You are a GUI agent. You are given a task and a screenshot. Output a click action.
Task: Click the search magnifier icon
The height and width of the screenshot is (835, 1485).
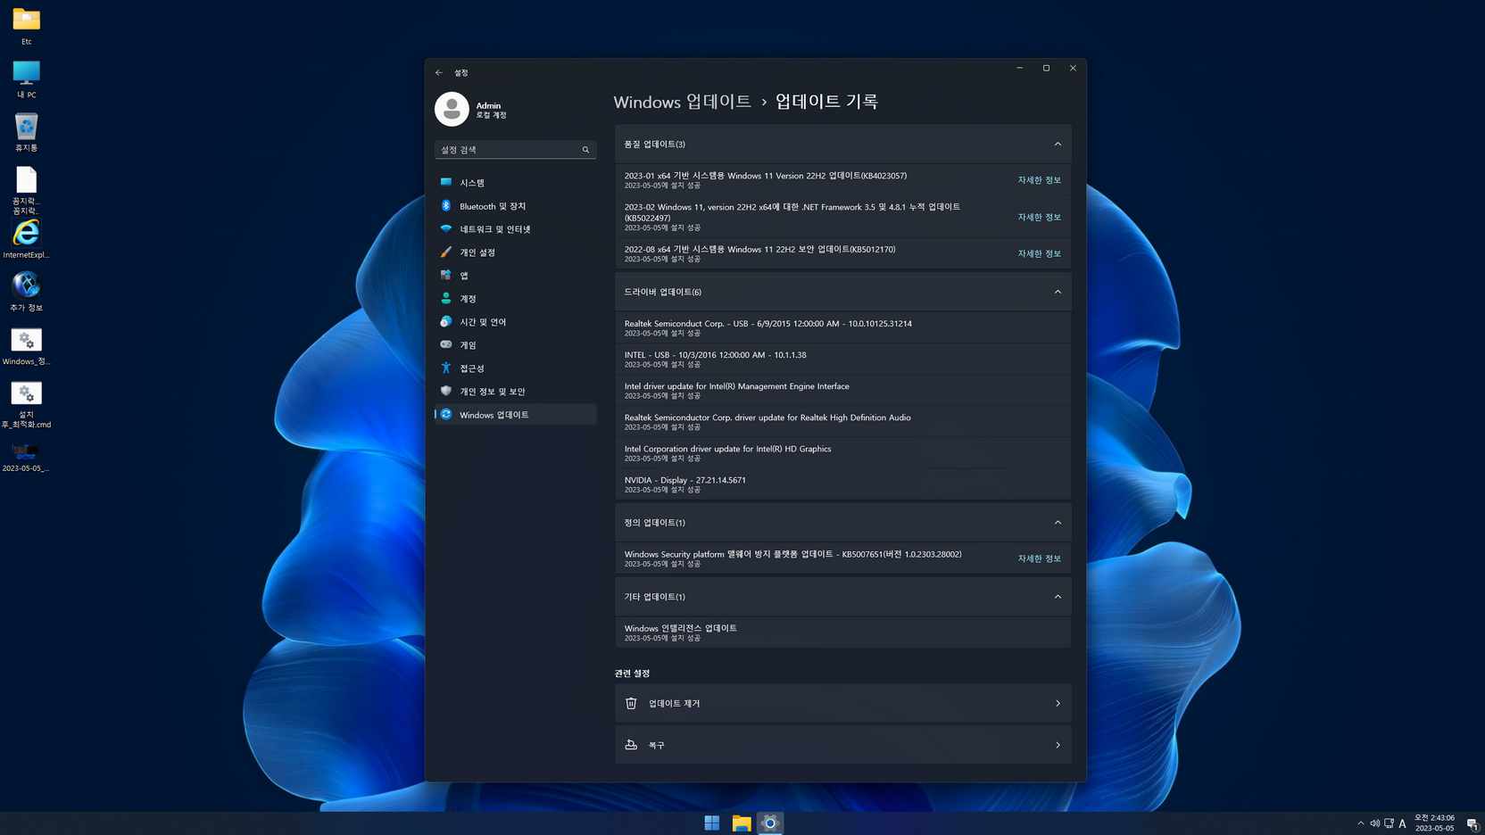point(585,150)
